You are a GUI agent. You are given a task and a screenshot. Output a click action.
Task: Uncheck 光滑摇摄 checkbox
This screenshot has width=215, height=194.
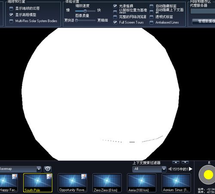tap(115, 6)
